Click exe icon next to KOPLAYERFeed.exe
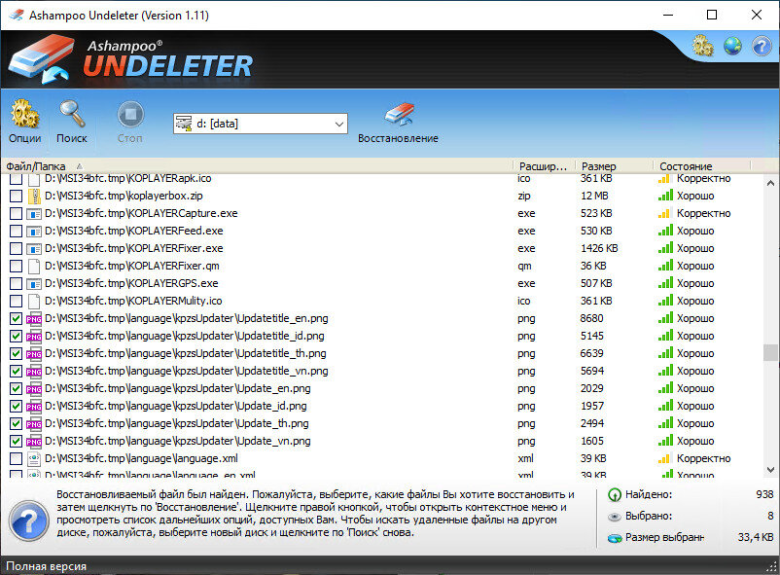 pyautogui.click(x=34, y=232)
